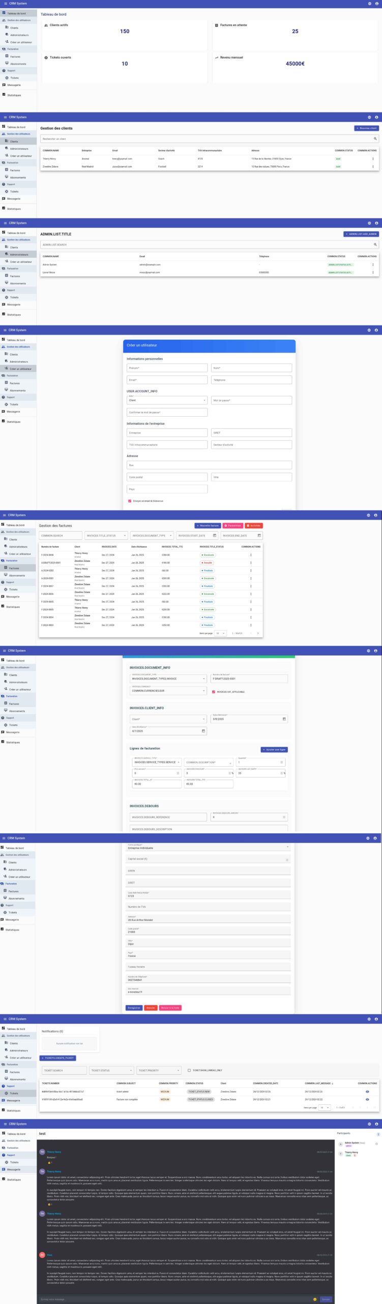This screenshot has width=382, height=1304.
Task: Toggle INVOICES.VAT_APPLICABLE checkbox
Action: coord(214,692)
